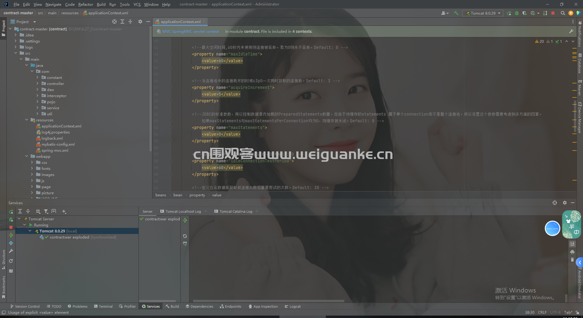Image resolution: width=583 pixels, height=318 pixels.
Task: Click the wrench icon in the context banner
Action: pyautogui.click(x=571, y=31)
